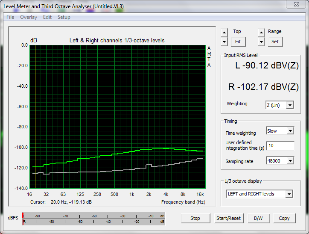Copy the graph with Copy button
Screen dimensions: 309x234
coord(284,218)
